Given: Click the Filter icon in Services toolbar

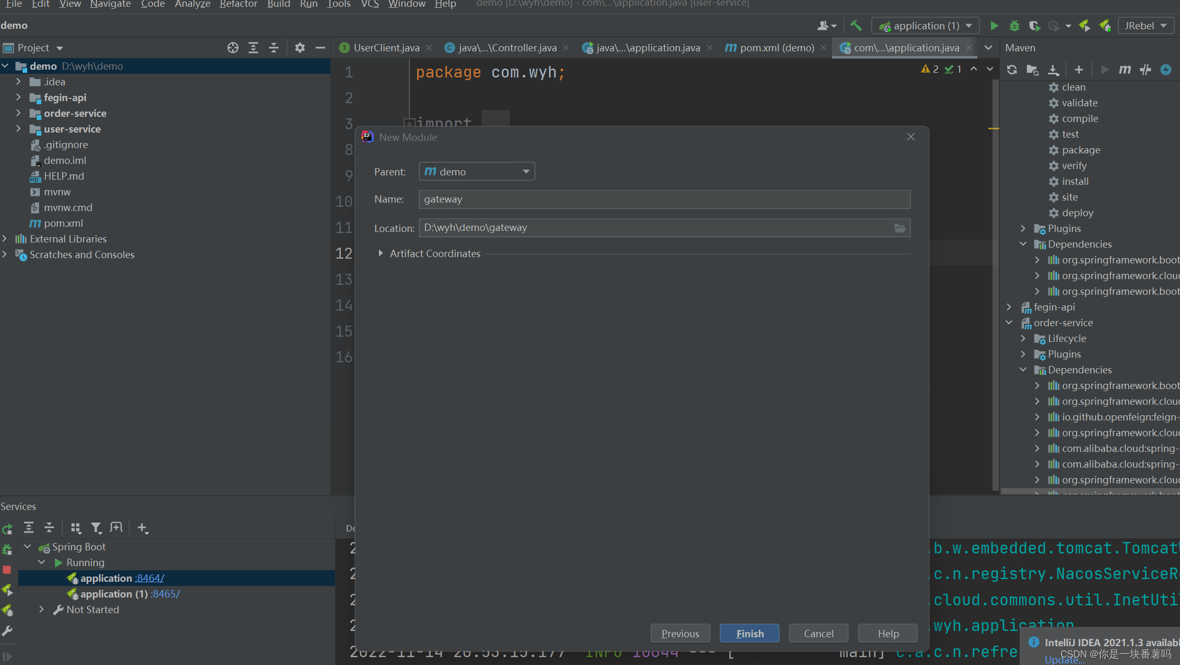Looking at the screenshot, I should (x=96, y=528).
